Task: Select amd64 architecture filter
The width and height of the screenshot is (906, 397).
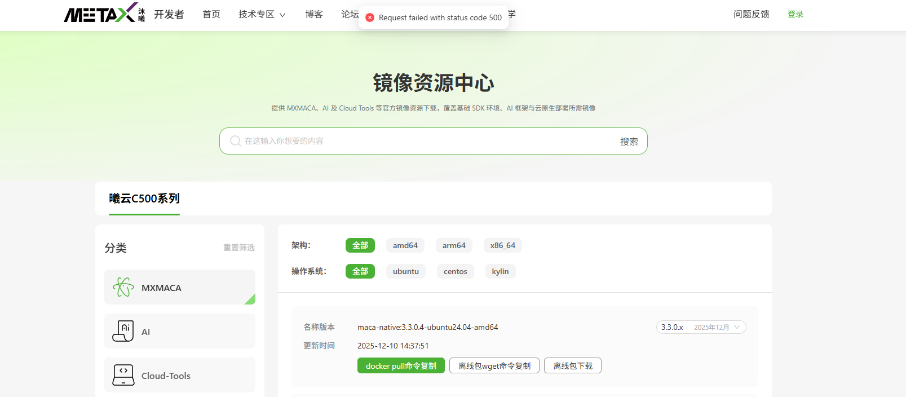Action: 405,245
